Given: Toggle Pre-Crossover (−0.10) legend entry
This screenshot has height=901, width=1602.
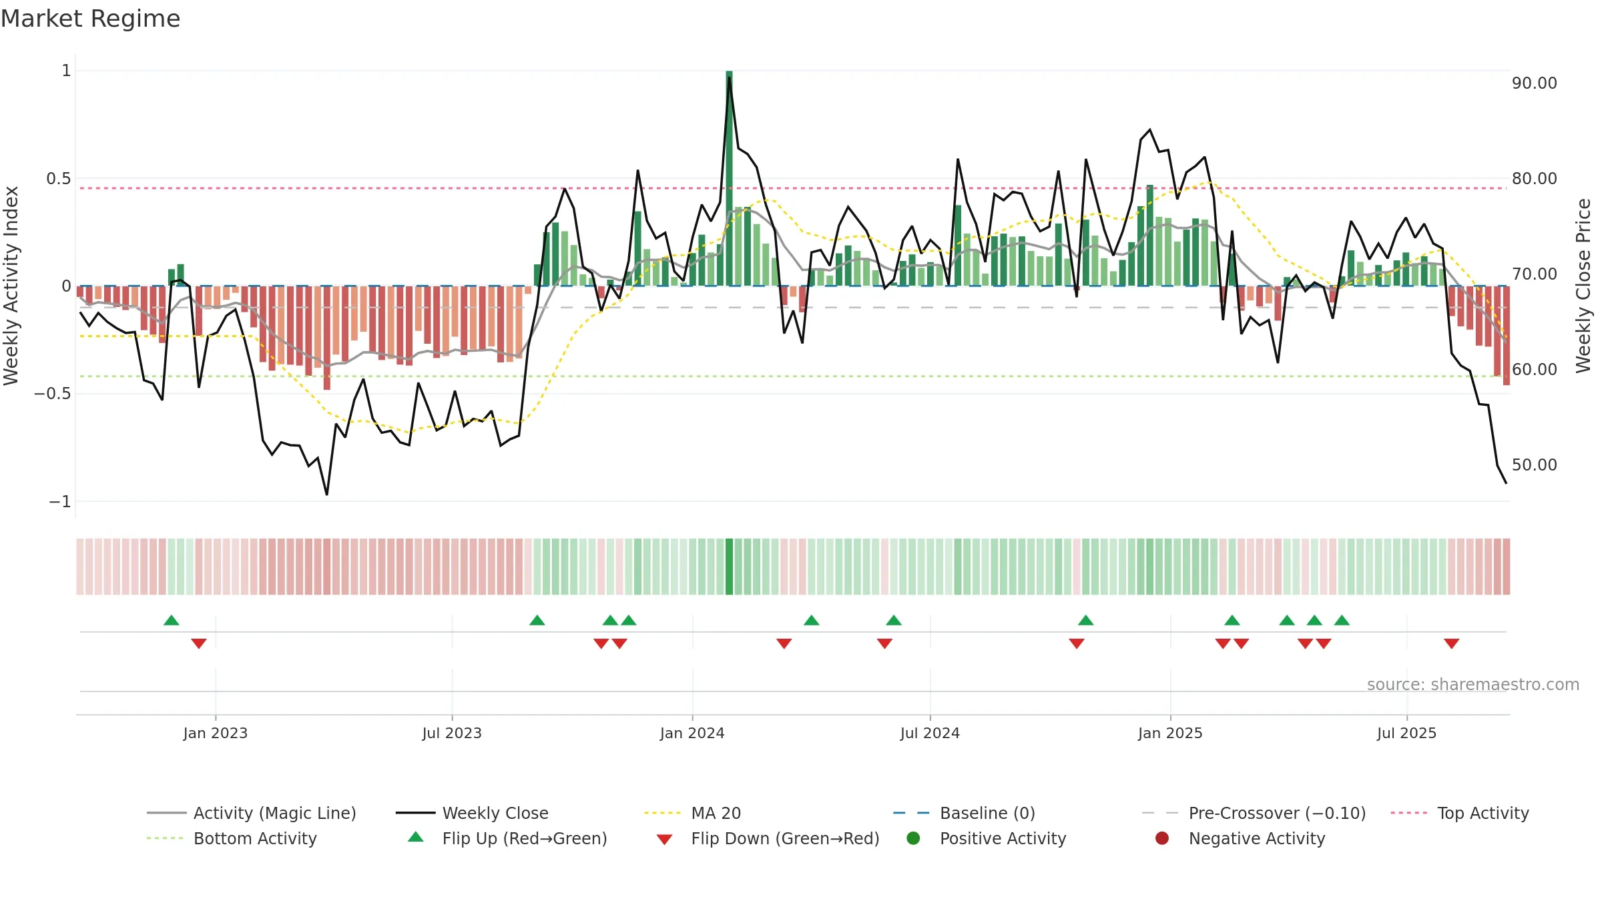Looking at the screenshot, I should [1254, 813].
